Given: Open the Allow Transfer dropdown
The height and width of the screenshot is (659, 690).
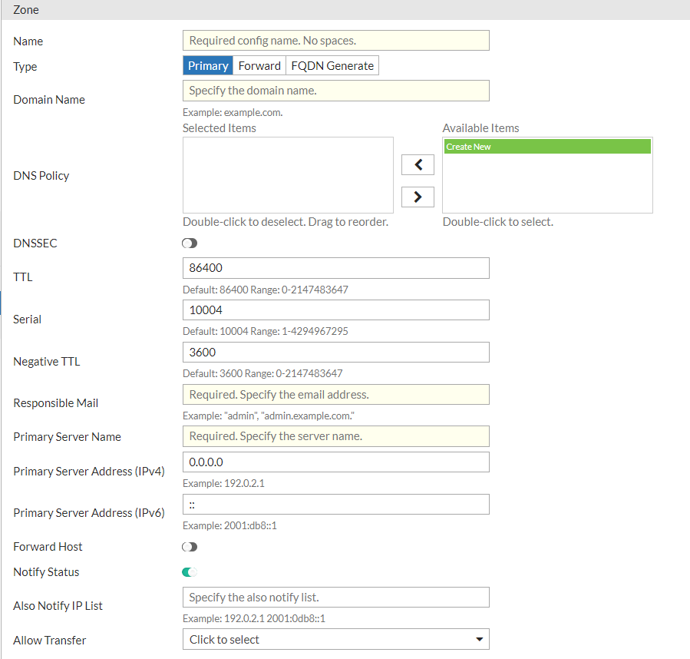Looking at the screenshot, I should pyautogui.click(x=335, y=639).
